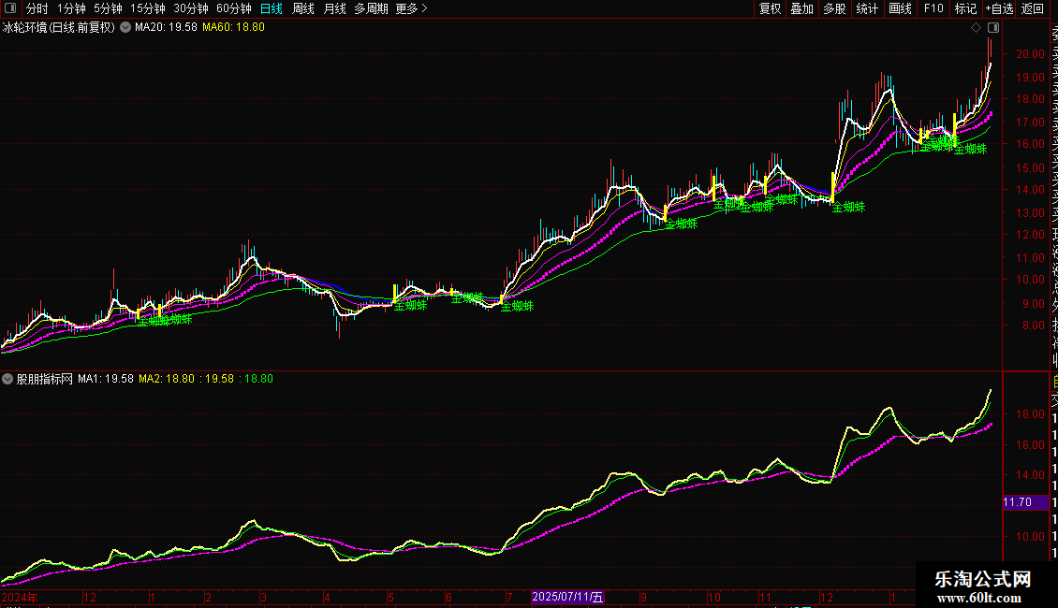The image size is (1058, 608).
Task: Click the MA2: 18.80 label
Action: (x=167, y=379)
